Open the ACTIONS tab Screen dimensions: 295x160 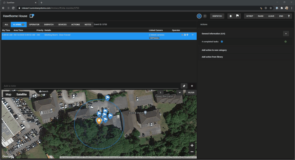[x=75, y=25]
